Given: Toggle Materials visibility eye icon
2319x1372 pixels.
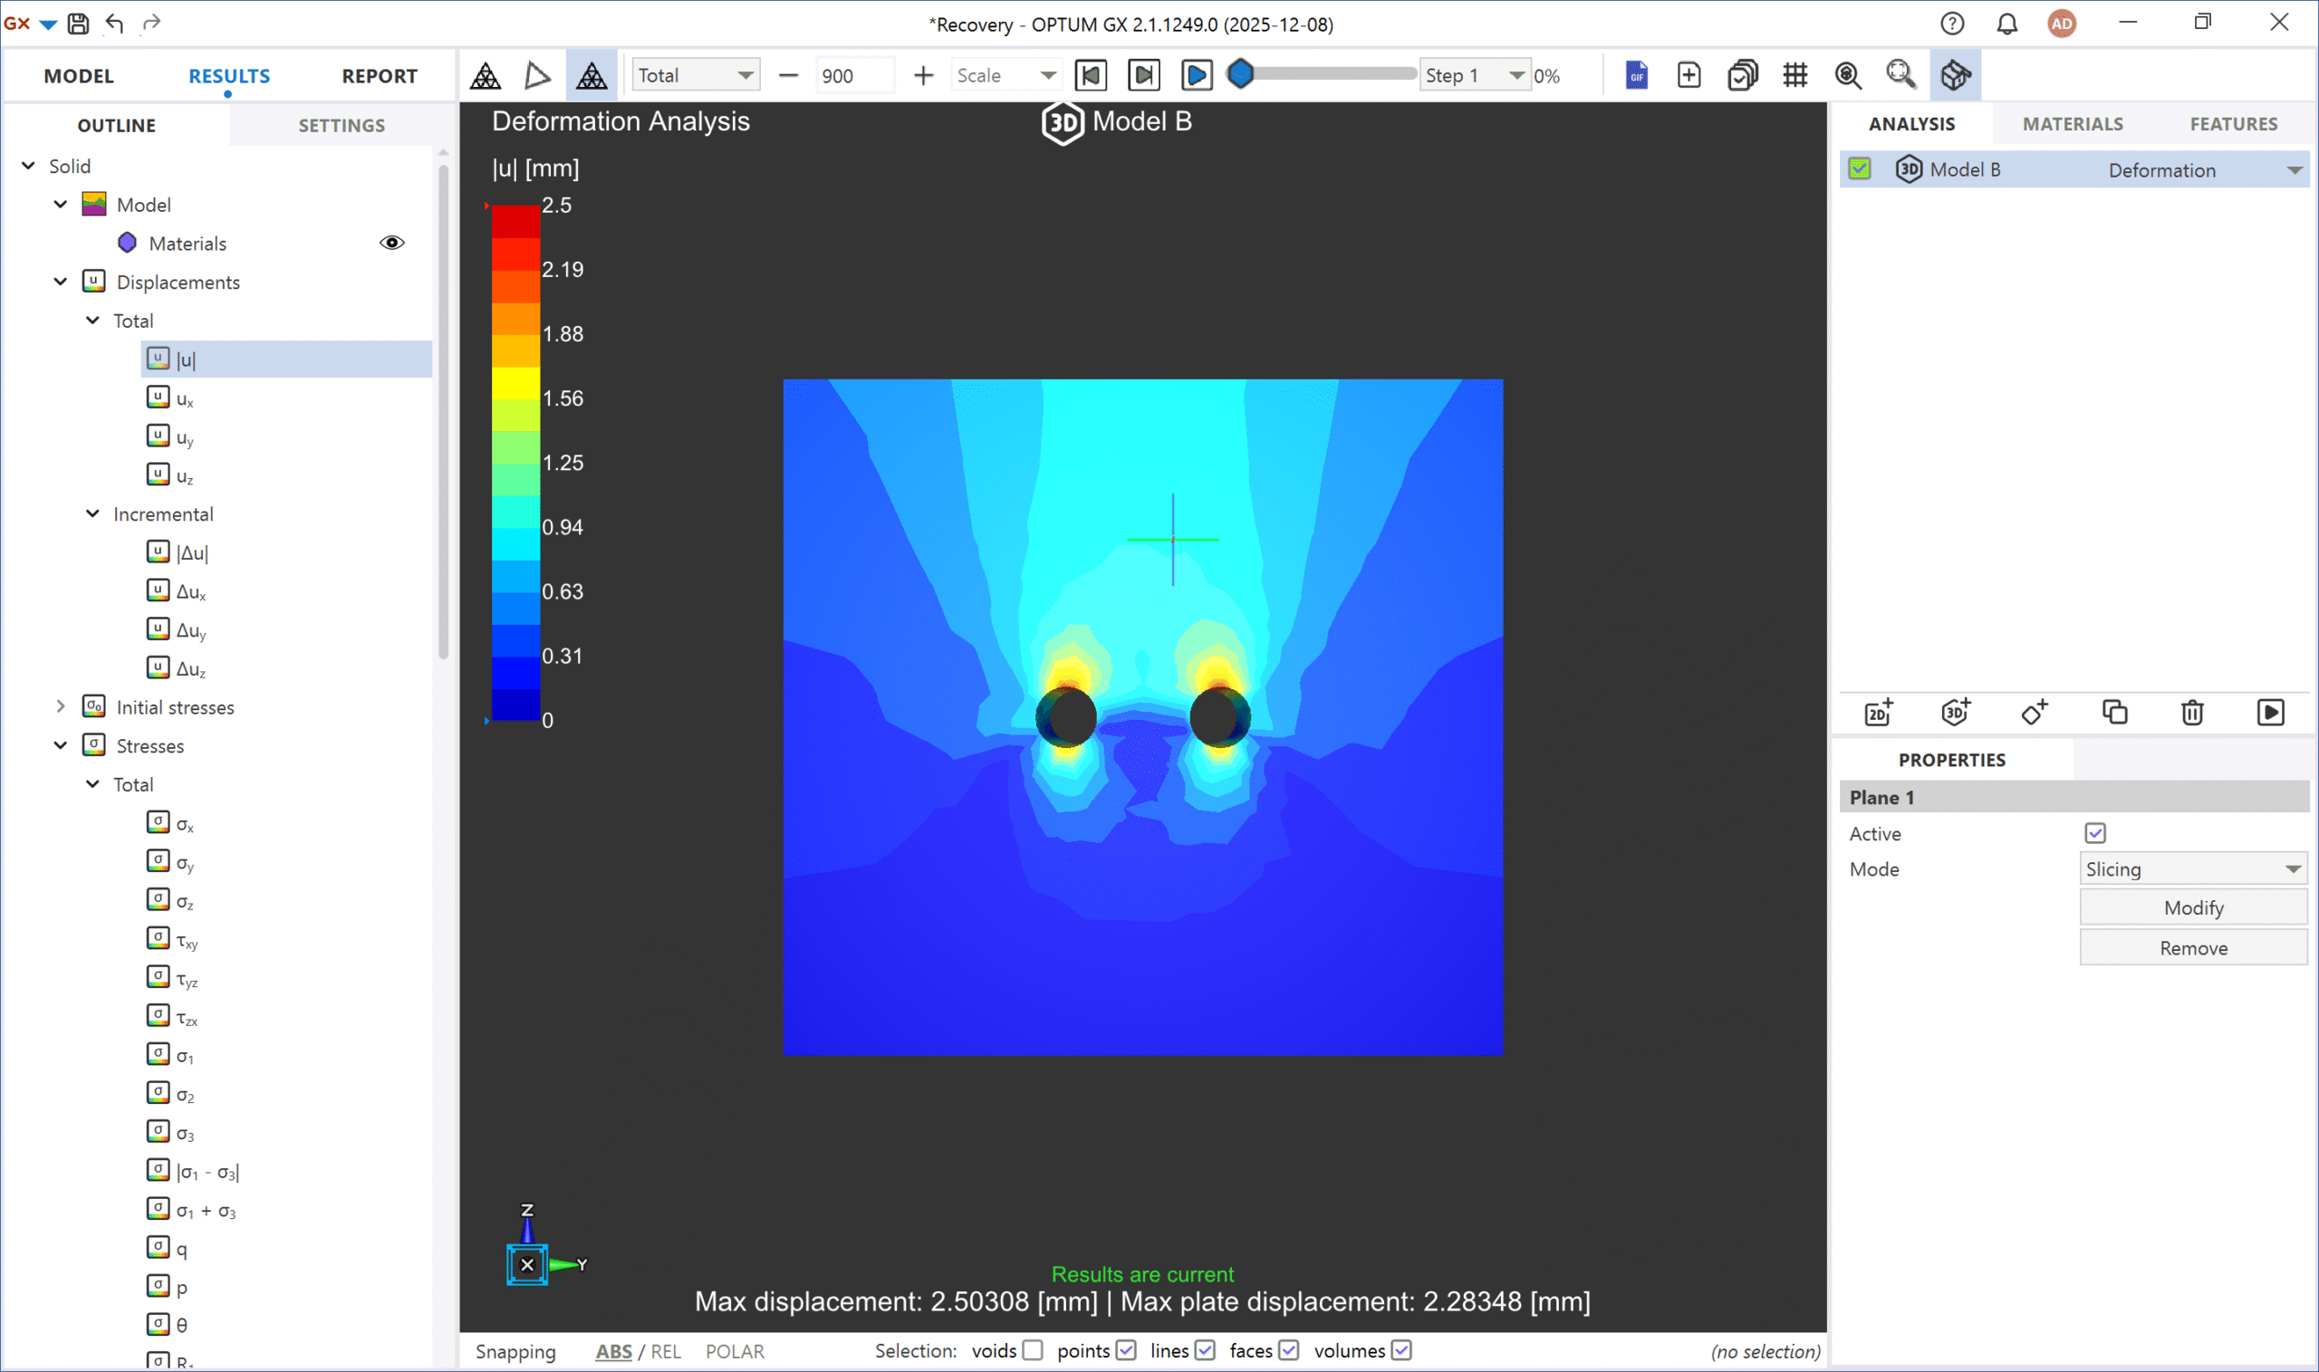Looking at the screenshot, I should click(x=392, y=243).
